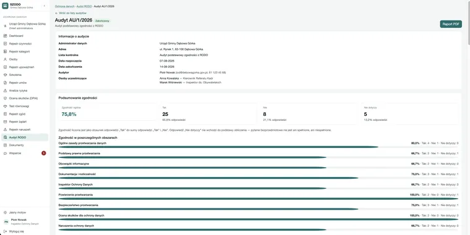Screen dimensions: 470x235
Task: Click the back arrow before Wróć do listy
Action: coord(56,13)
